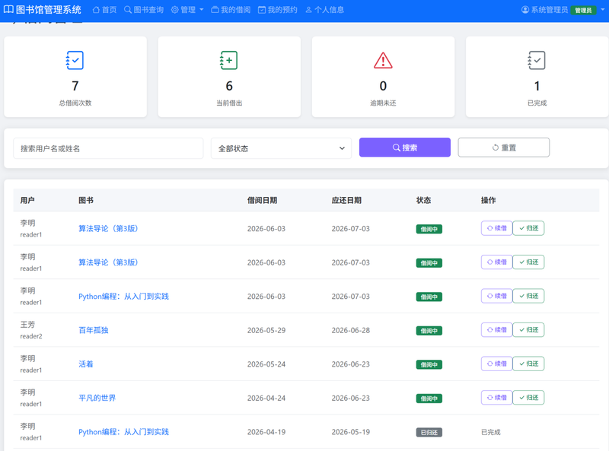Open 个人信息 profile page
Image resolution: width=609 pixels, height=451 pixels.
(x=325, y=10)
